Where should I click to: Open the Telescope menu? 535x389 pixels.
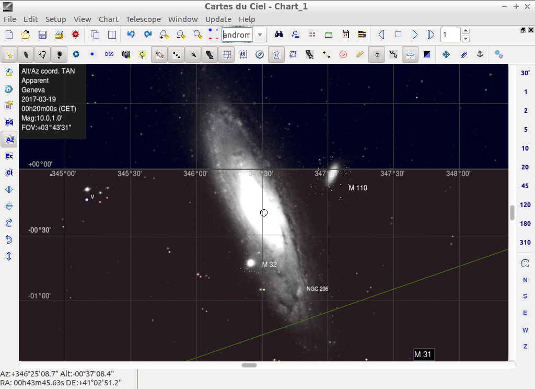(143, 19)
